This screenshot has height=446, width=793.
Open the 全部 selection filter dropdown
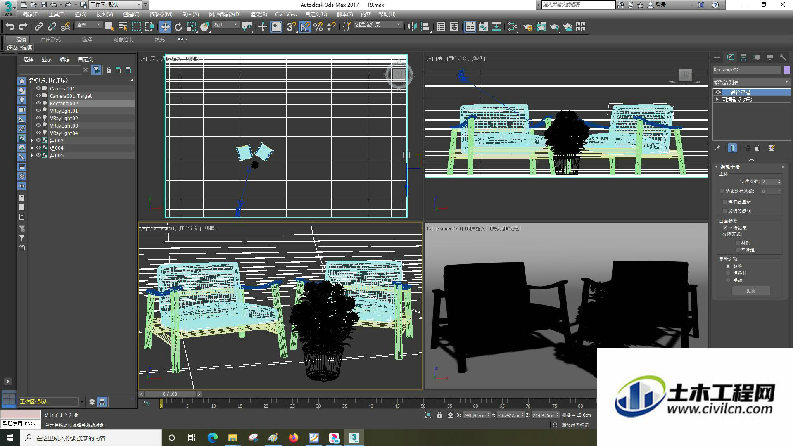coord(89,25)
